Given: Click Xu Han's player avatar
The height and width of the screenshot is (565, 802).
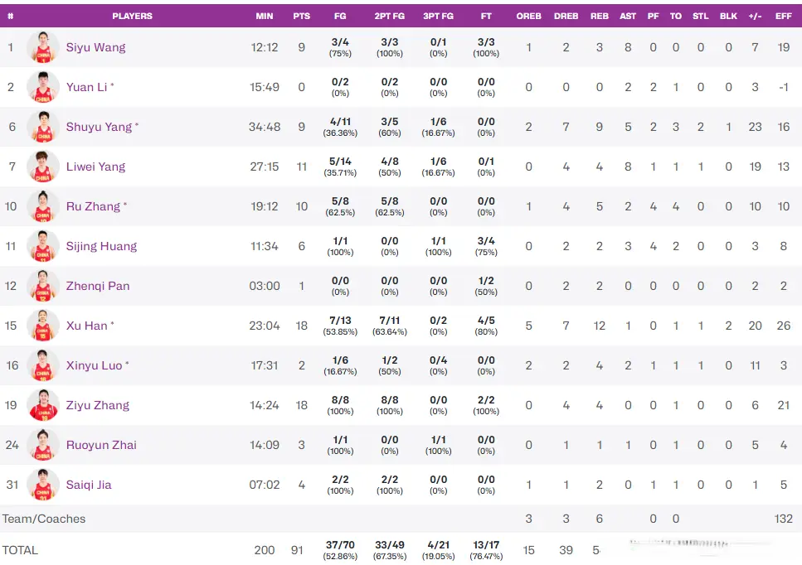Looking at the screenshot, I should coord(42,326).
